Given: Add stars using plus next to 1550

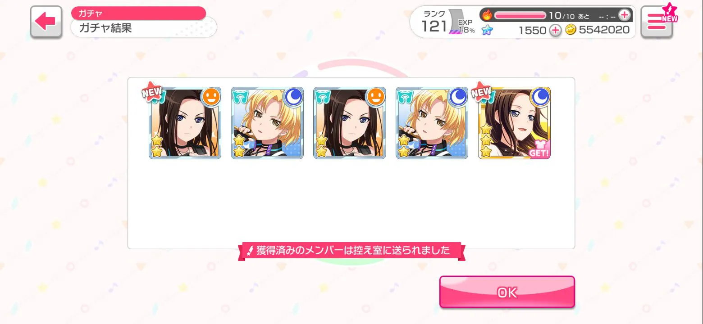Looking at the screenshot, I should pyautogui.click(x=555, y=30).
